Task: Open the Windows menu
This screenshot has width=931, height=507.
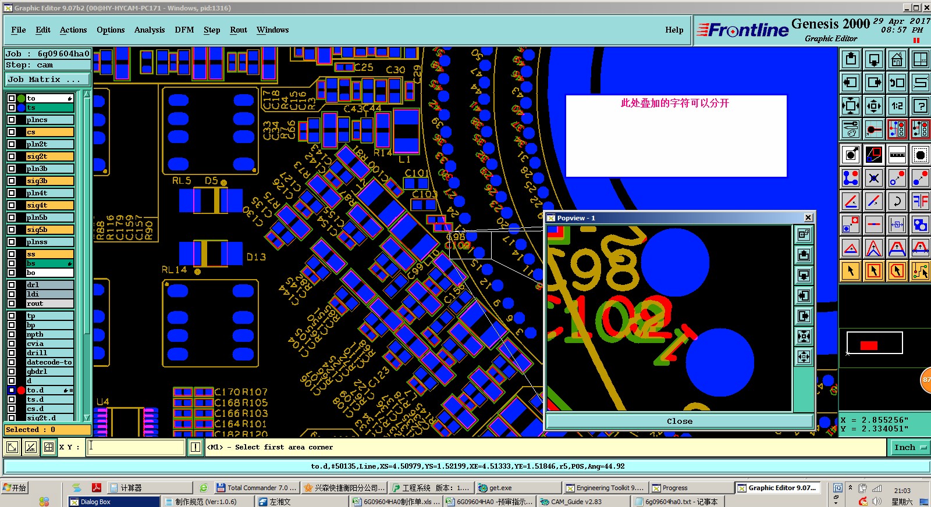Action: [273, 30]
